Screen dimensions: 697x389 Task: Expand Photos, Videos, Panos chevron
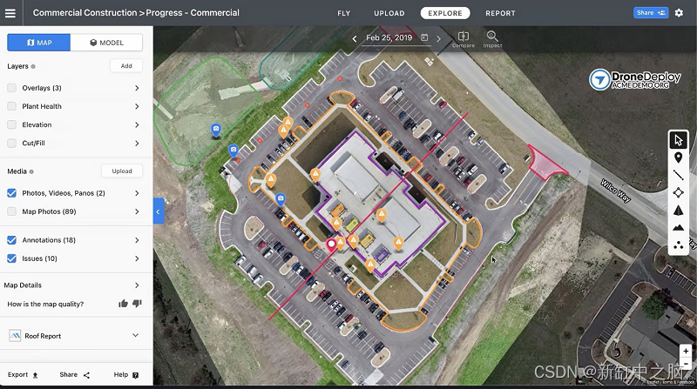pyautogui.click(x=137, y=193)
